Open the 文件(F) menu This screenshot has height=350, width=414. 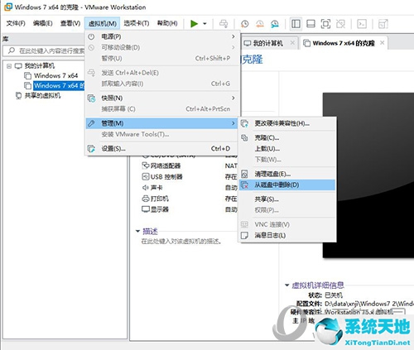[x=16, y=23]
